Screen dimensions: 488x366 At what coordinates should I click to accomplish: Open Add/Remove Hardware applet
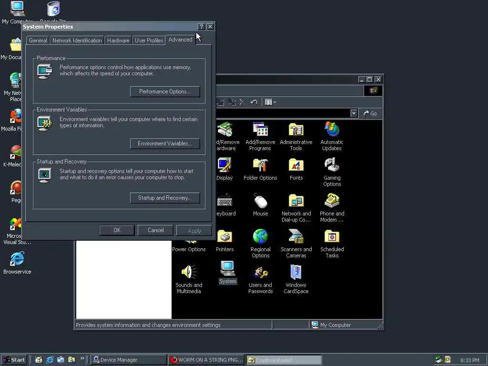[x=227, y=136]
